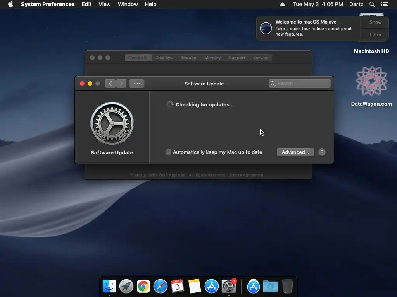The image size is (397, 297).
Task: Go back with the left chevron button
Action: (x=110, y=84)
